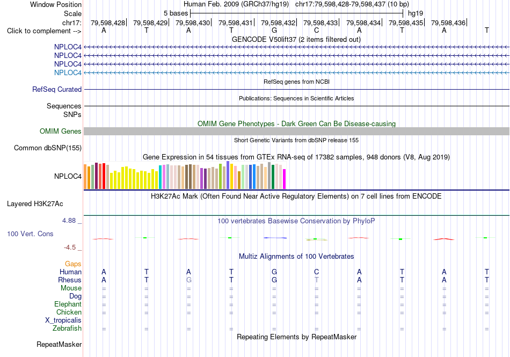Open the H3K27Ac Mark track title

coord(296,196)
